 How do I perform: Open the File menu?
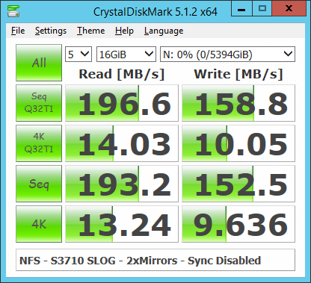click(x=18, y=31)
